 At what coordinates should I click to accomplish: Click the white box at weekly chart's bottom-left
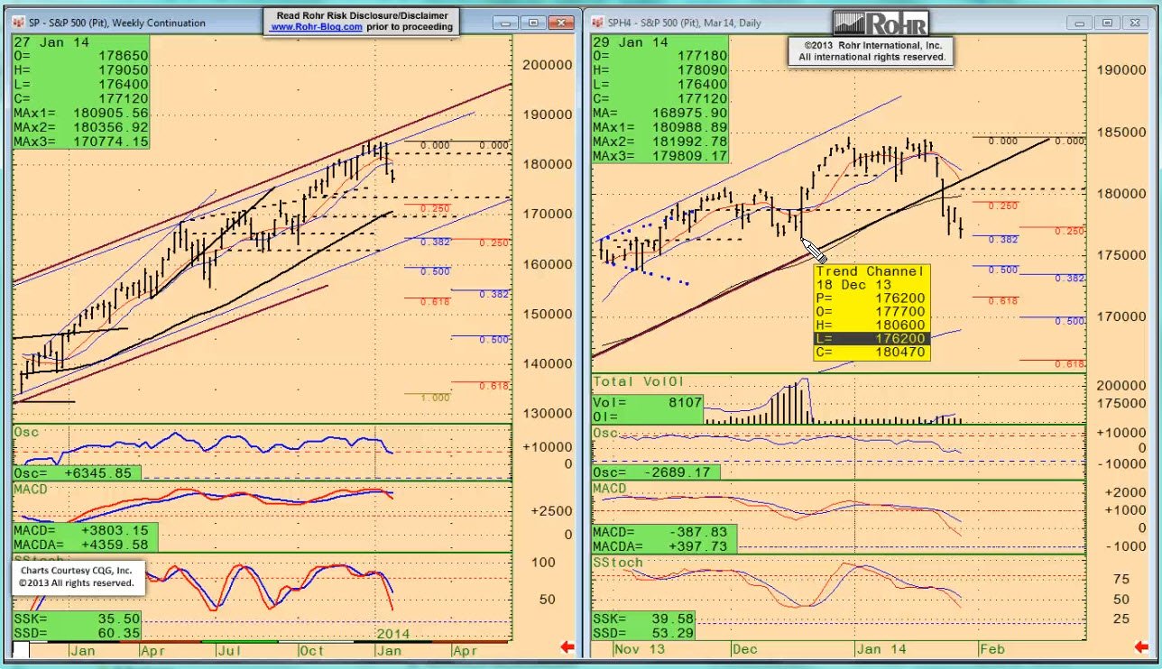click(21, 649)
